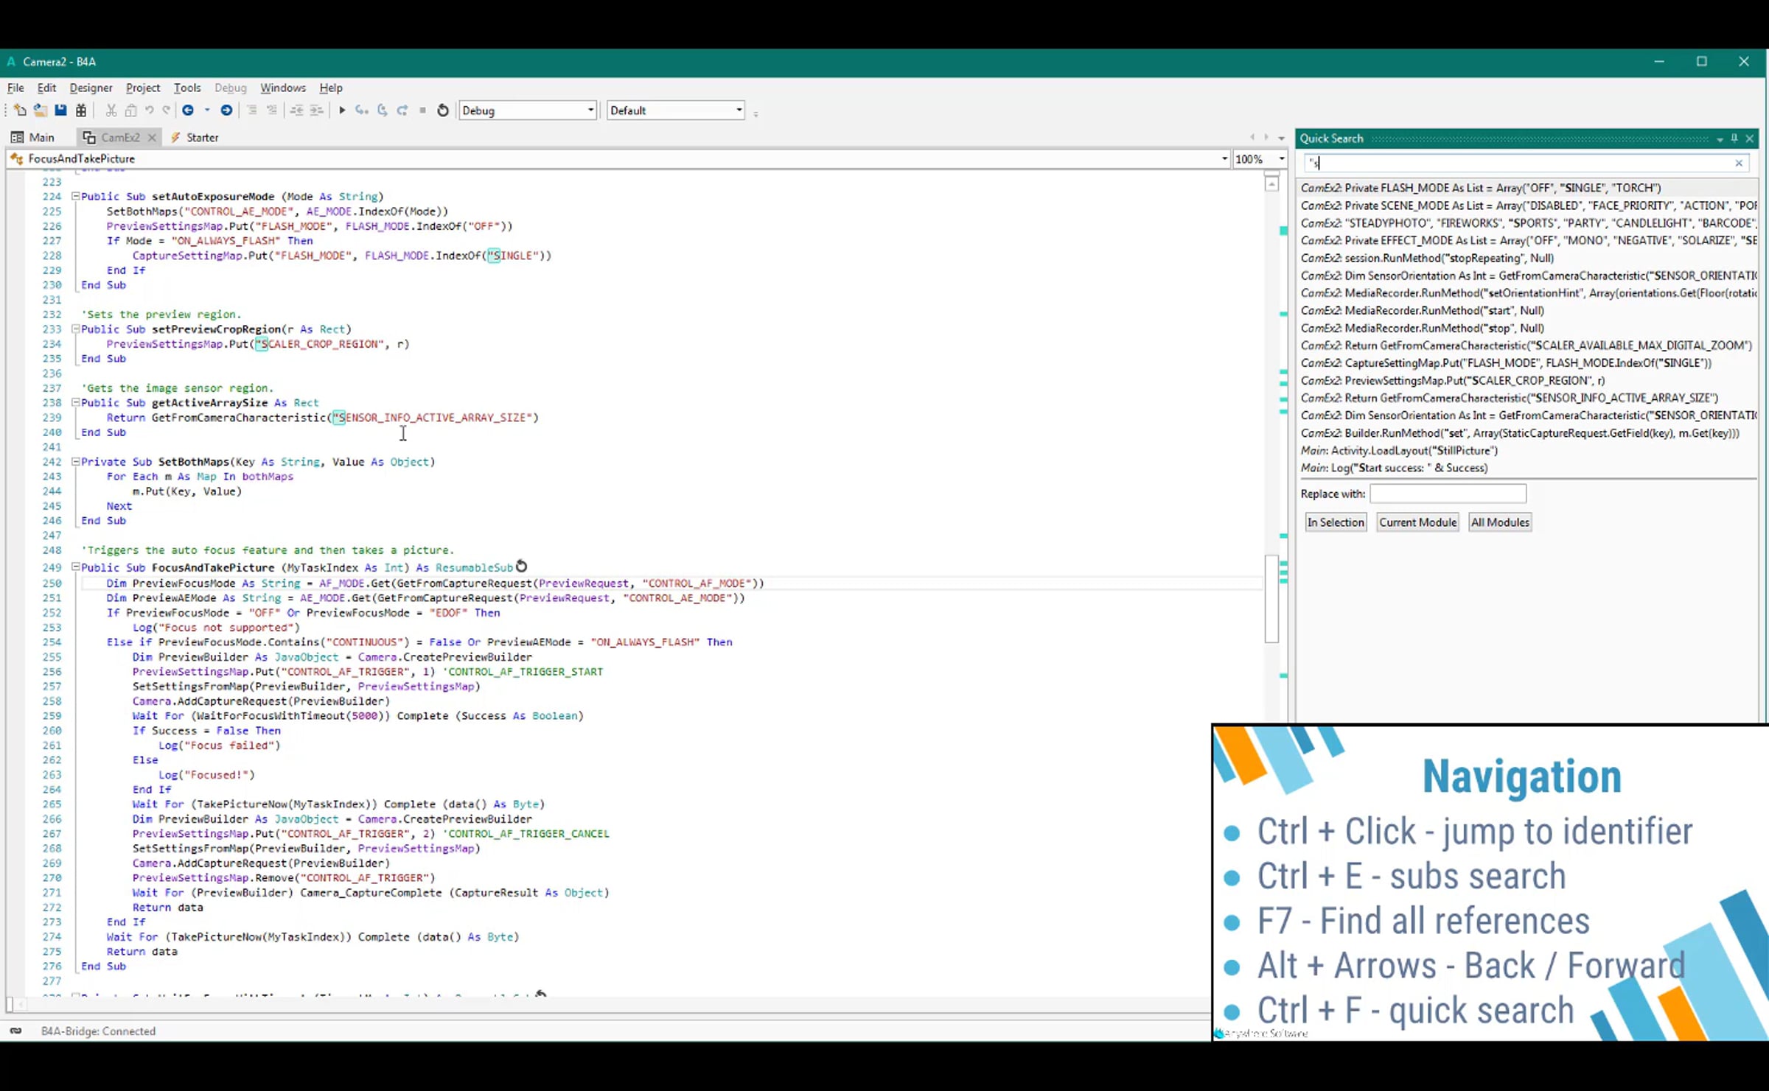Open the Default build configuration dropdown
This screenshot has height=1091, width=1769.
[739, 110]
